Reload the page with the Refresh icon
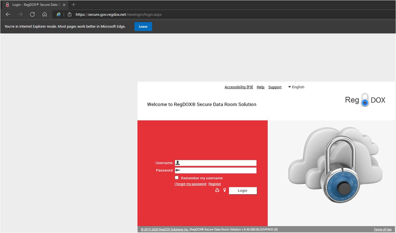The height and width of the screenshot is (233, 396). [x=32, y=14]
